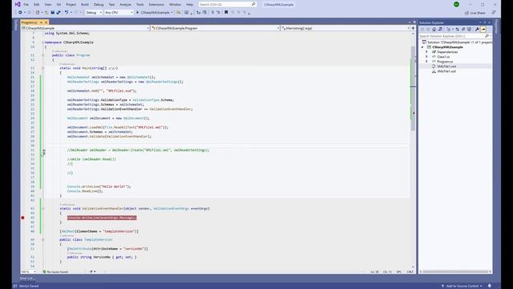This screenshot has width=513, height=289.
Task: Click the No issues found indicator
Action: coord(55,271)
